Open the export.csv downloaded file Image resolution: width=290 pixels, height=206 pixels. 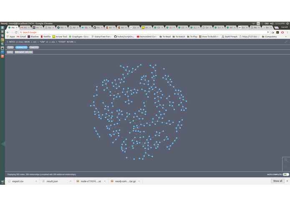tap(18, 181)
